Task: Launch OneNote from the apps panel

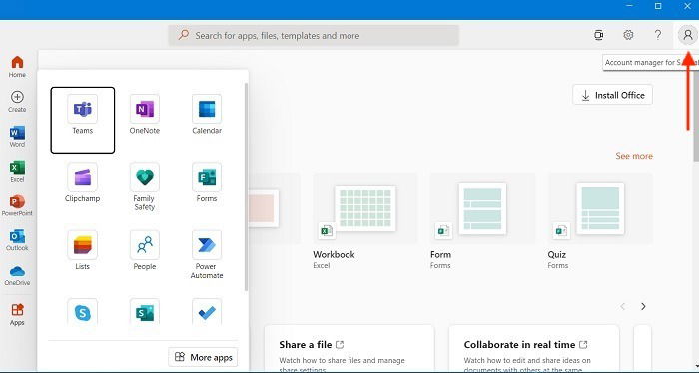Action: click(145, 115)
